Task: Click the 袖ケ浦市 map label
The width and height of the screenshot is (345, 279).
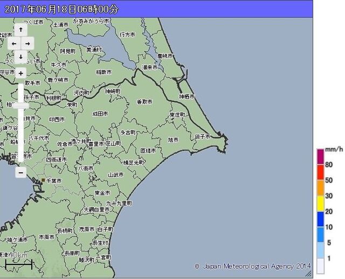Action: click(x=17, y=240)
